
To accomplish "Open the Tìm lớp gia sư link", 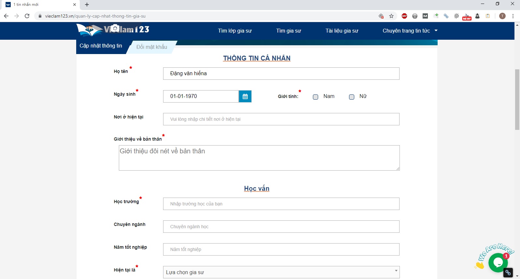I will pos(235,31).
